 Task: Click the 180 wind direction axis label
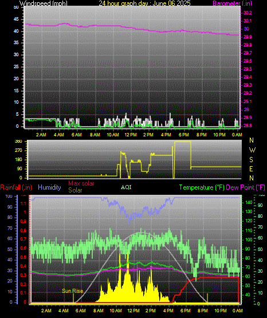pos(18,160)
